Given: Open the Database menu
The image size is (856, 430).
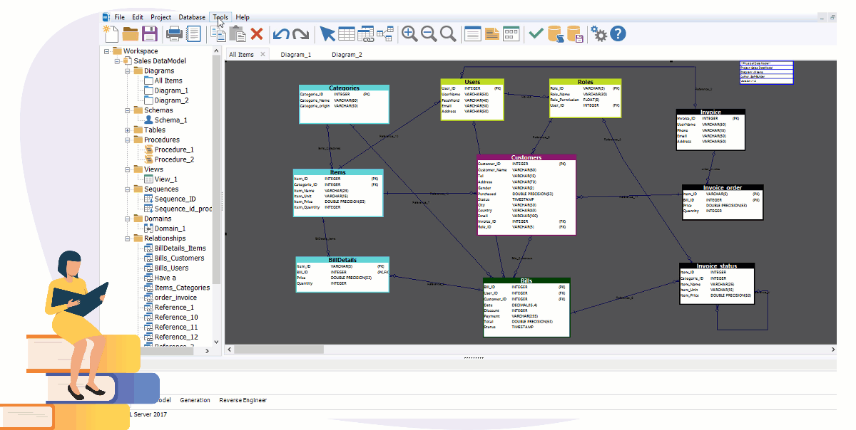Looking at the screenshot, I should pyautogui.click(x=192, y=17).
